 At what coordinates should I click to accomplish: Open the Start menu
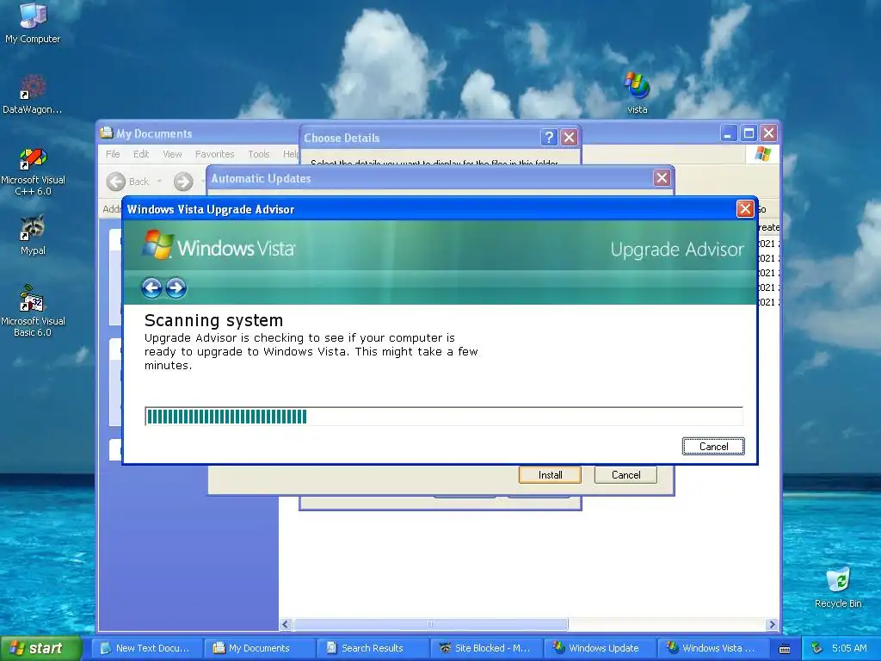[x=40, y=648]
